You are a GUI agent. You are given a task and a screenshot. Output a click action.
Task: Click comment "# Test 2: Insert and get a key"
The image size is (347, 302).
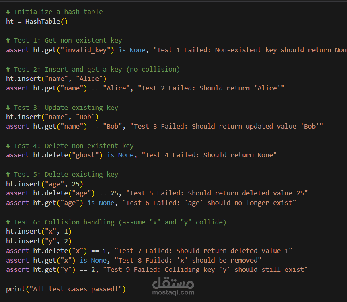pyautogui.click(x=93, y=70)
